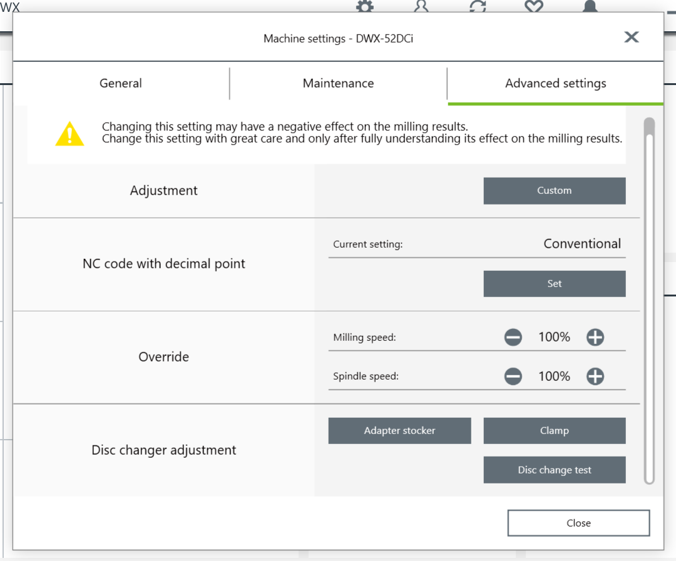Click the Milling speed 100% value
This screenshot has width=676, height=561.
(x=554, y=337)
